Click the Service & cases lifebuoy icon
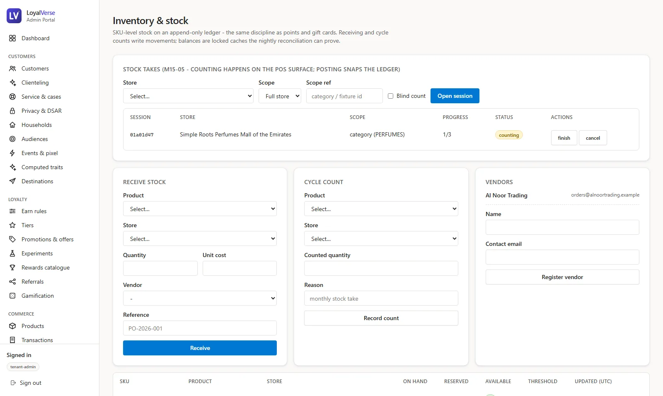 tap(12, 97)
